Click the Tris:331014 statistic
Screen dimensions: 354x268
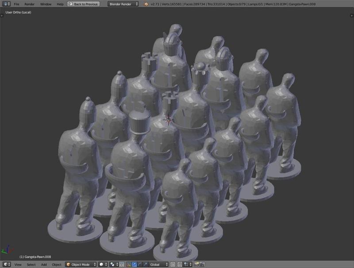click(216, 4)
